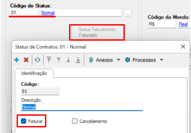Select the Identificação tab

tap(34, 73)
